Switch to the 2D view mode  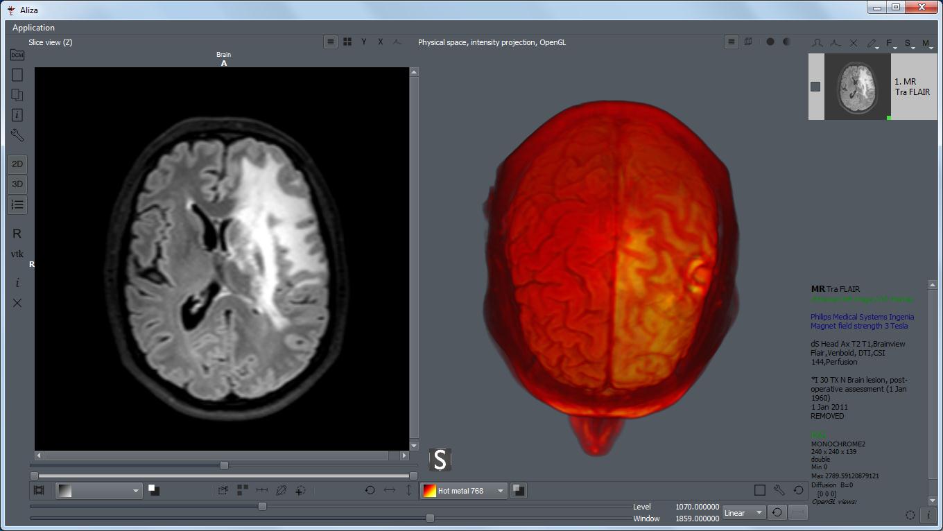tap(17, 164)
